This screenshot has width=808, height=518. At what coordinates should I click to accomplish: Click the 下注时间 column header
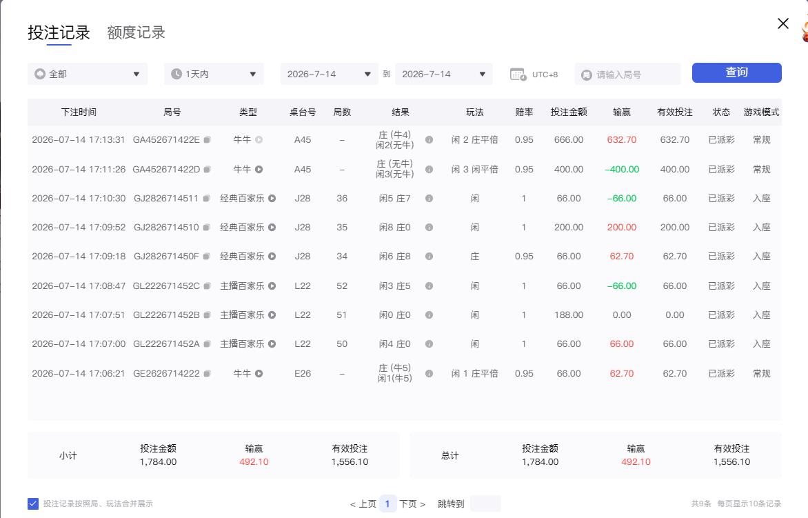coord(79,112)
